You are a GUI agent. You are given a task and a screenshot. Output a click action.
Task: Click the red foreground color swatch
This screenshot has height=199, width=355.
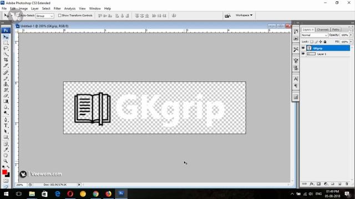(4, 172)
